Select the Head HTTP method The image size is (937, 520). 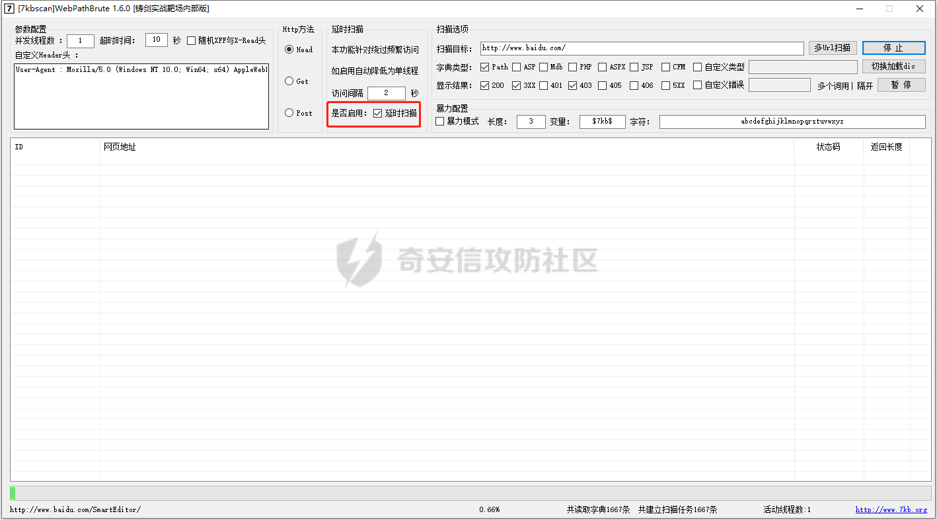[x=289, y=50]
